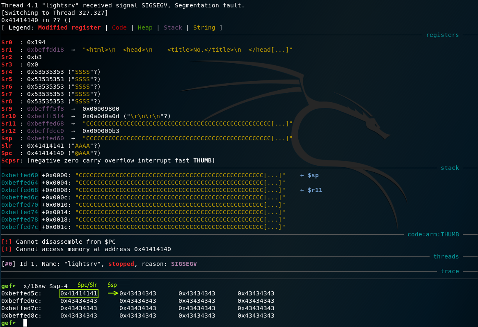Click memory dump address 0xbeffed6c:
Screen dimensions: 478x327
21,301
